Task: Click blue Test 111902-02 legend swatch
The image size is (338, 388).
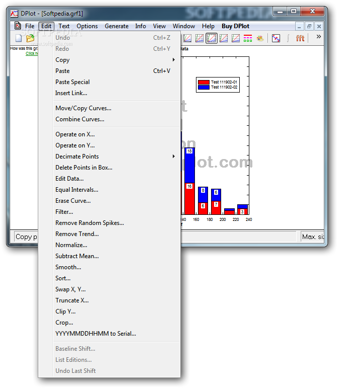Action: tap(204, 87)
